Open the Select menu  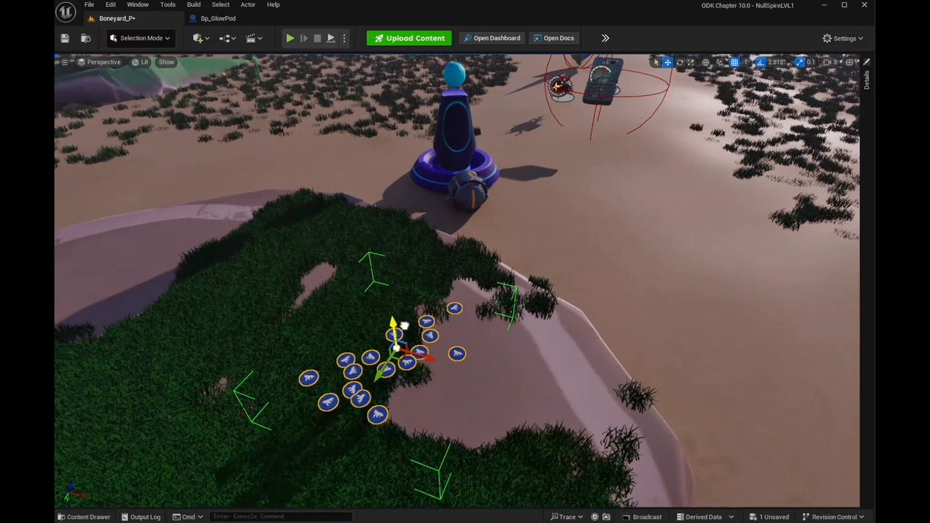pos(221,5)
